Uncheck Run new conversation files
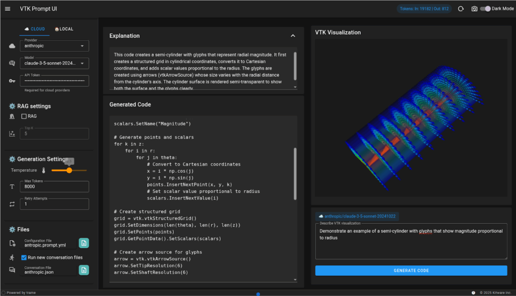Screen dimensions: 516x296 24,257
